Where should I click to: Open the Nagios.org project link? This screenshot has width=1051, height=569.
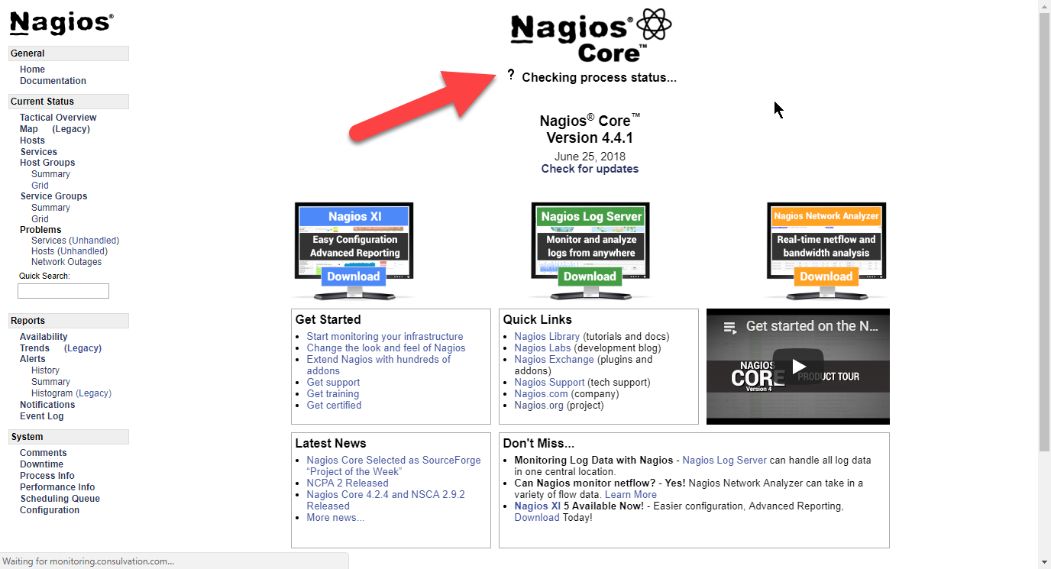539,406
